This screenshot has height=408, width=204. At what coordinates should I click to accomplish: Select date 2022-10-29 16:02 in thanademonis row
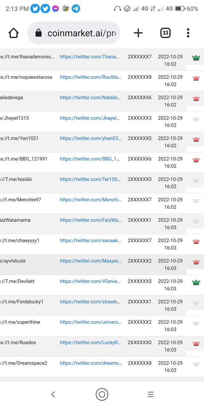pos(170,60)
